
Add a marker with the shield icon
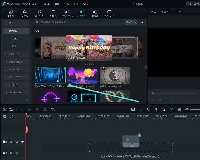[x=148, y=109]
